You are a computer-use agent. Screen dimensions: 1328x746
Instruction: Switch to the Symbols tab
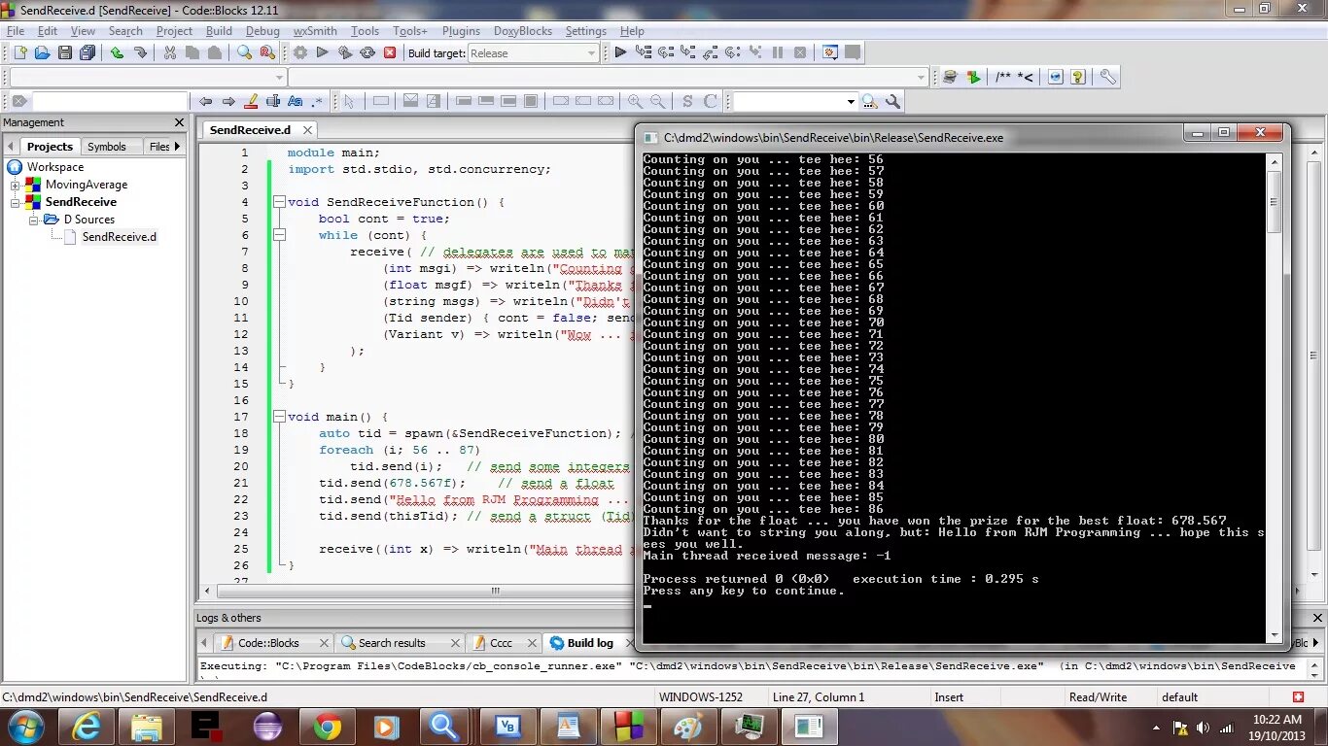(x=106, y=147)
